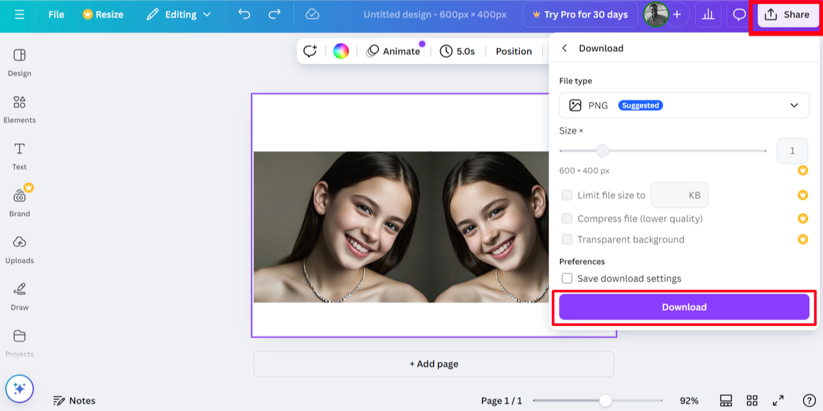The width and height of the screenshot is (823, 411).
Task: Open the Notes panel
Action: [74, 401]
